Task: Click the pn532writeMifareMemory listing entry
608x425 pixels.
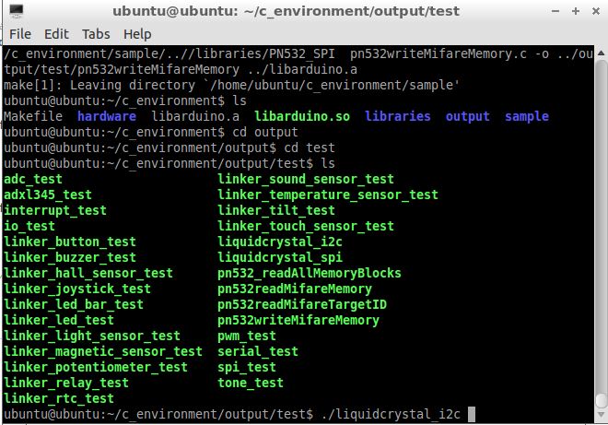Action: (x=298, y=320)
